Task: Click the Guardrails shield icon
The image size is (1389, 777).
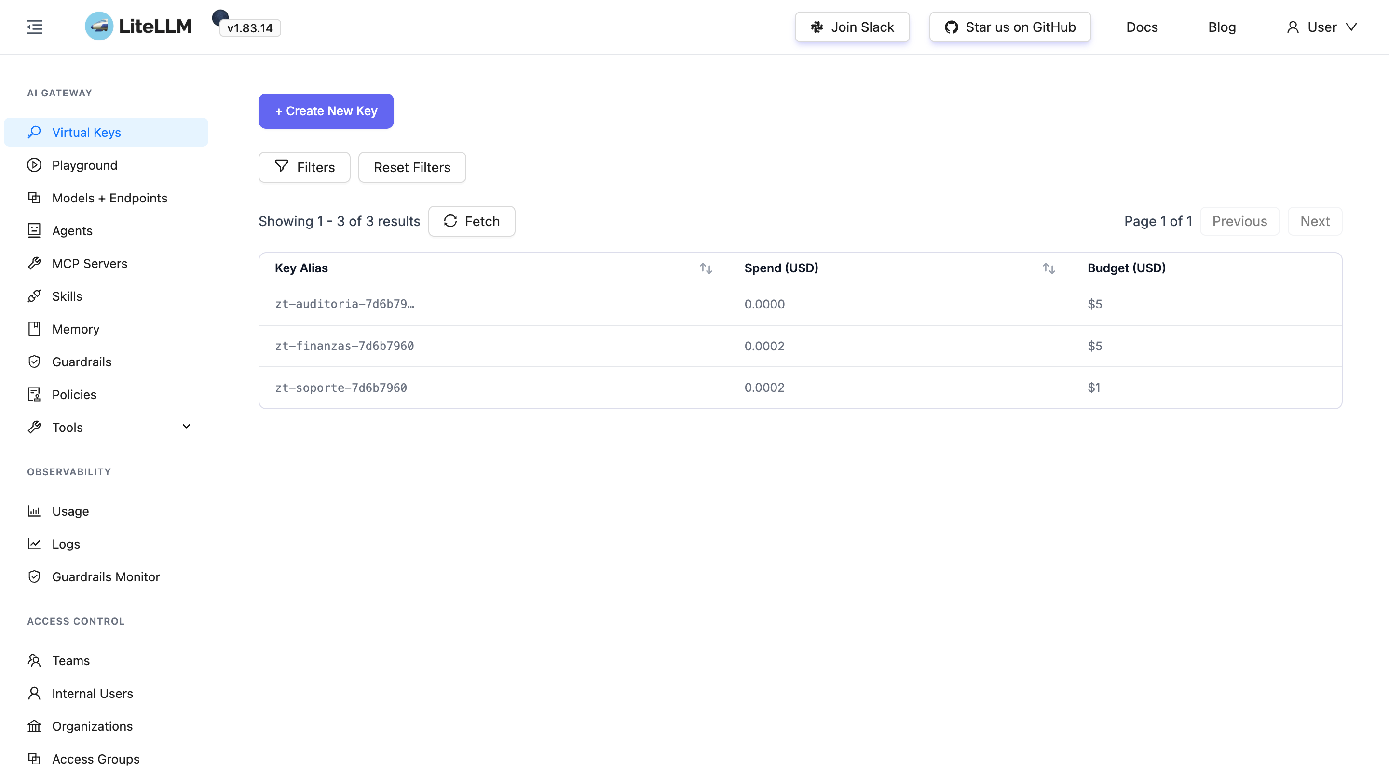Action: pyautogui.click(x=35, y=362)
